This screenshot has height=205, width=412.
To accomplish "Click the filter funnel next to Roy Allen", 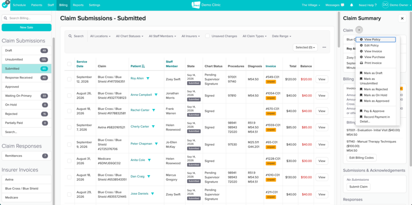I will click(148, 79).
